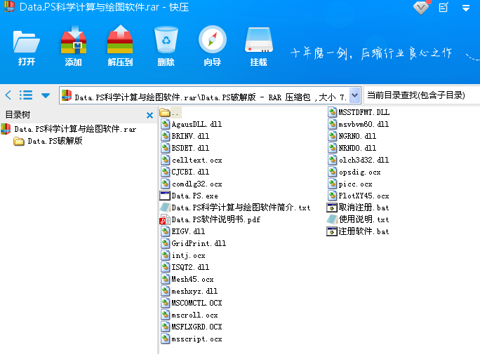Open the 向导 (Wizard) compass icon
This screenshot has width=480, height=354.
pyautogui.click(x=213, y=46)
